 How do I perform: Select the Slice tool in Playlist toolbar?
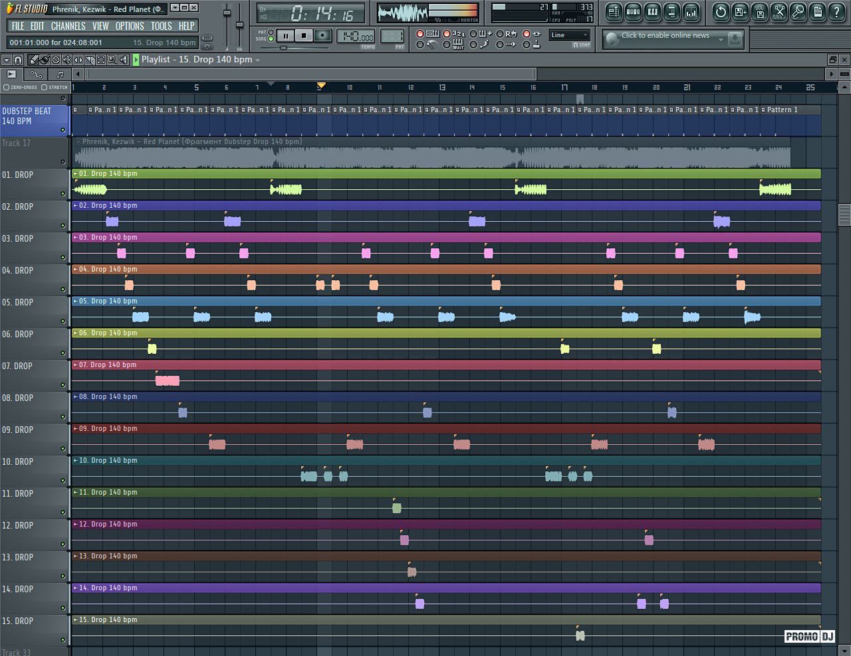click(90, 60)
